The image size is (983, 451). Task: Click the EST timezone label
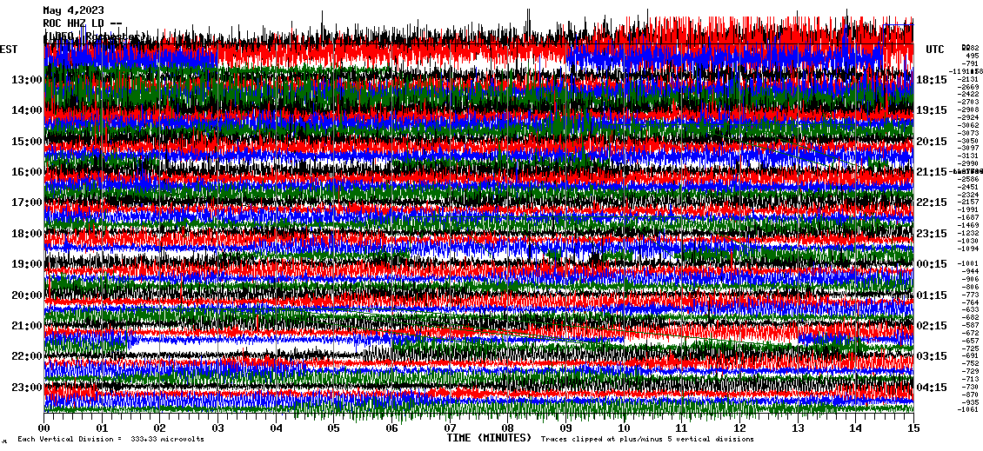click(10, 49)
